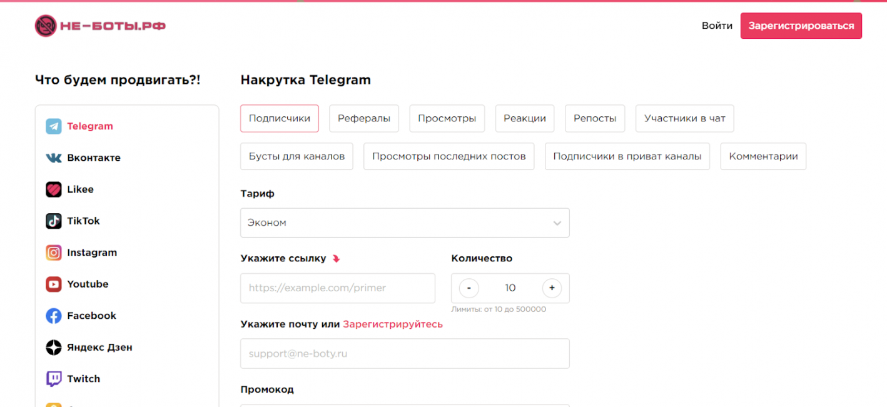The height and width of the screenshot is (407, 887).
Task: Select Просмотры последних постов tab
Action: pos(449,156)
